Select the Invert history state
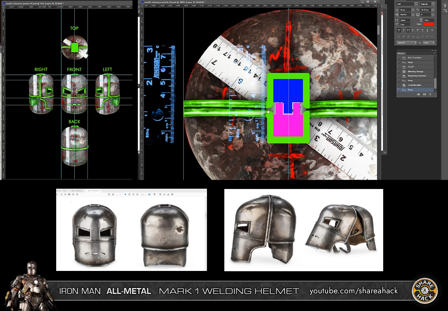This screenshot has width=448, height=311. coord(415,67)
